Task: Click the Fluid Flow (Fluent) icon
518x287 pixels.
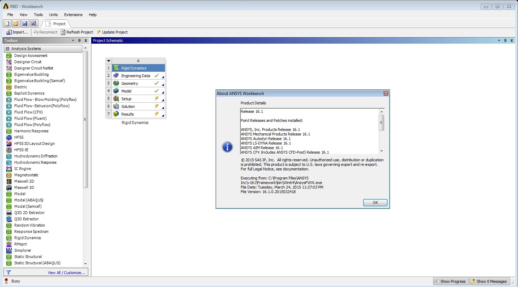Action: coord(9,118)
